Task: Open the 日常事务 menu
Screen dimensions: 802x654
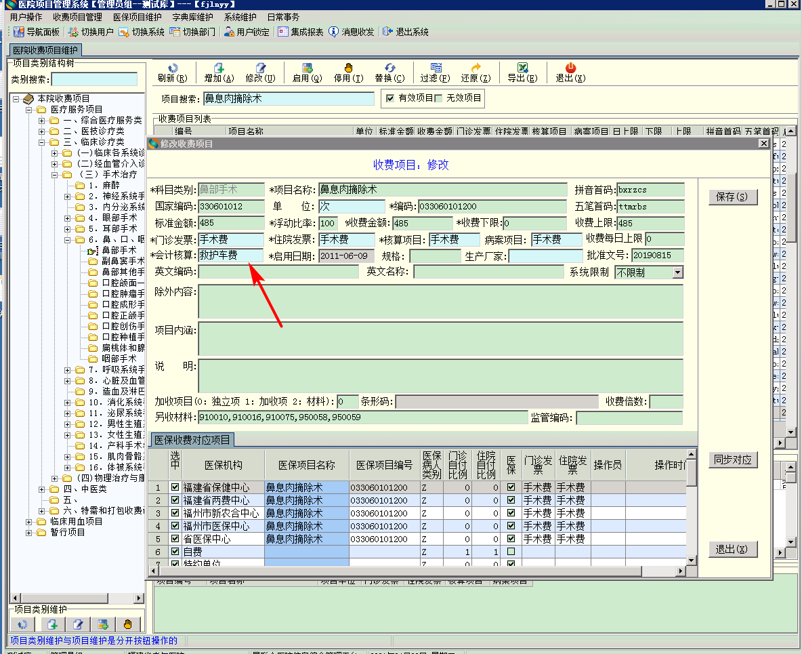Action: click(x=283, y=17)
